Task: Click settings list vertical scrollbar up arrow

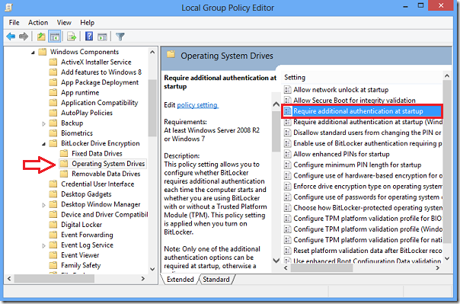Action: pos(447,76)
